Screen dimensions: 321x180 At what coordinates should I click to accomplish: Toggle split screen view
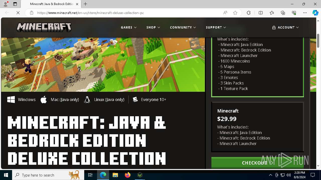(261, 13)
